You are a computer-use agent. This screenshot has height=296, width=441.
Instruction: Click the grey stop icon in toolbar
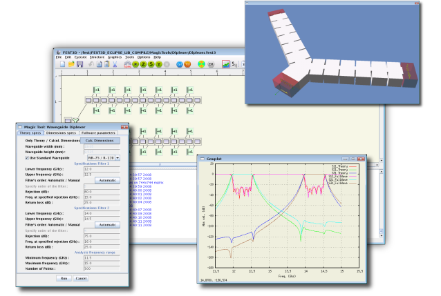167,64
